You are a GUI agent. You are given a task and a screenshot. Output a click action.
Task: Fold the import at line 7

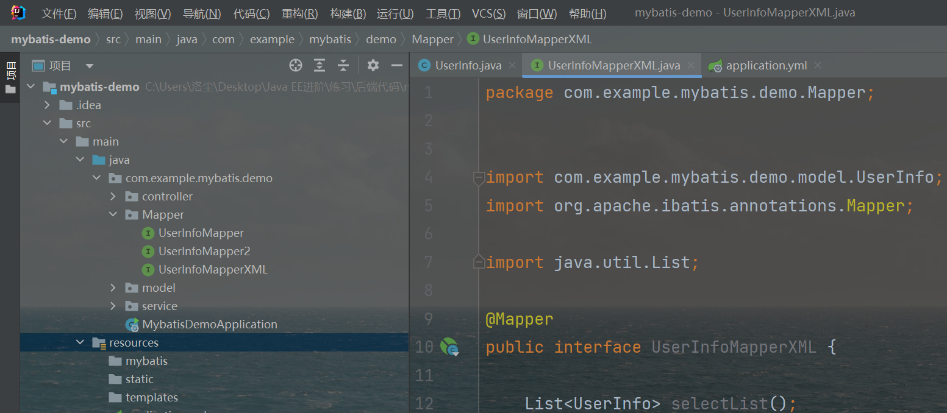coord(479,263)
